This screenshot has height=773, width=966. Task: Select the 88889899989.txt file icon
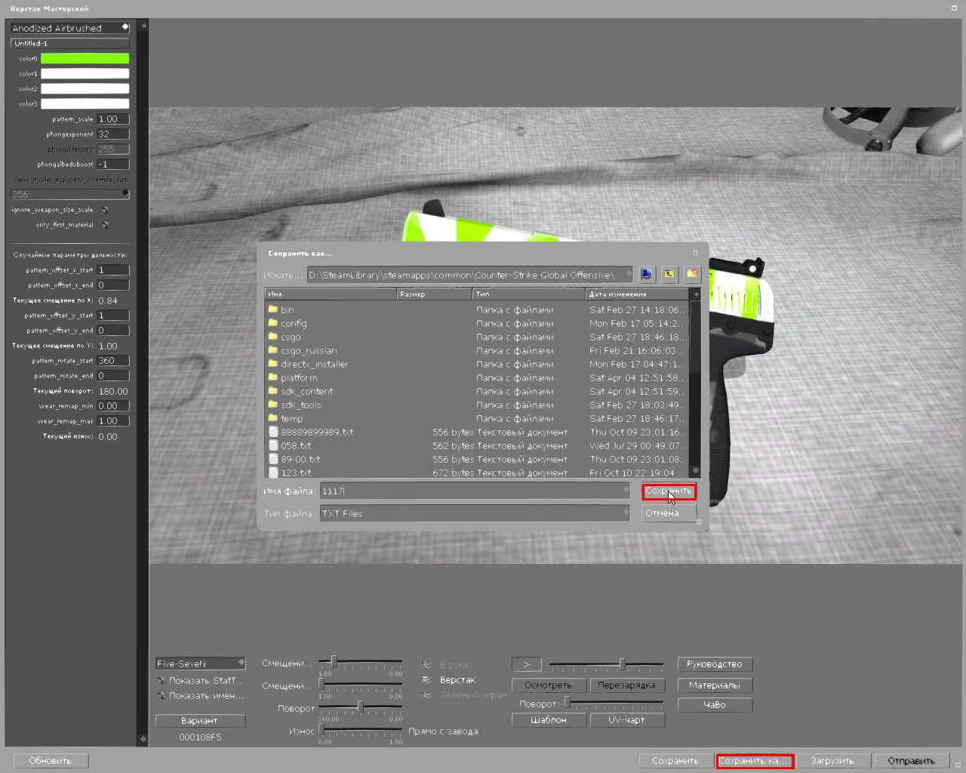click(x=273, y=432)
